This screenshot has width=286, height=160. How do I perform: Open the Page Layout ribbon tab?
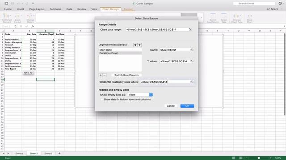tap(37, 9)
